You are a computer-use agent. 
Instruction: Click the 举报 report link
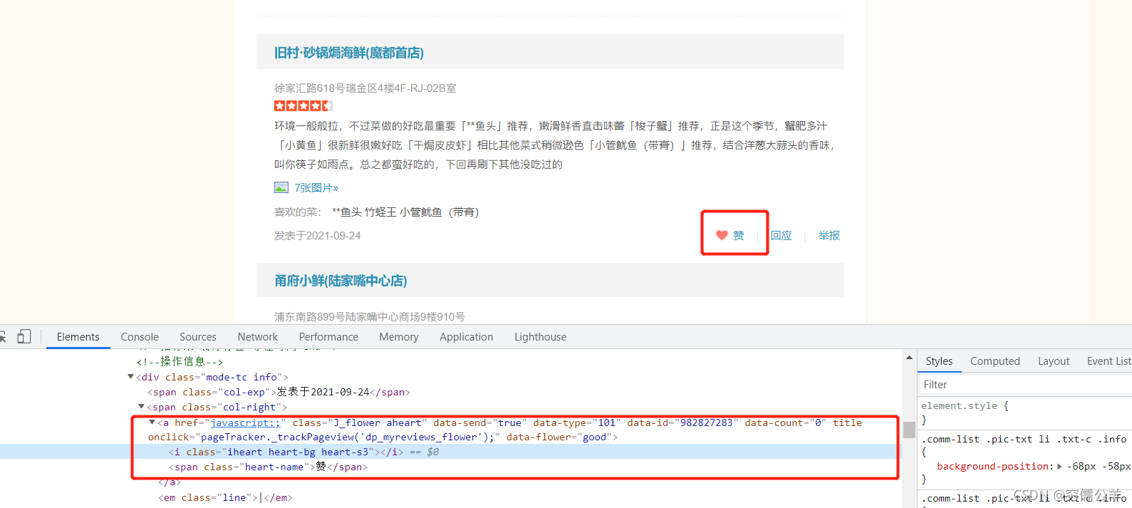point(829,235)
